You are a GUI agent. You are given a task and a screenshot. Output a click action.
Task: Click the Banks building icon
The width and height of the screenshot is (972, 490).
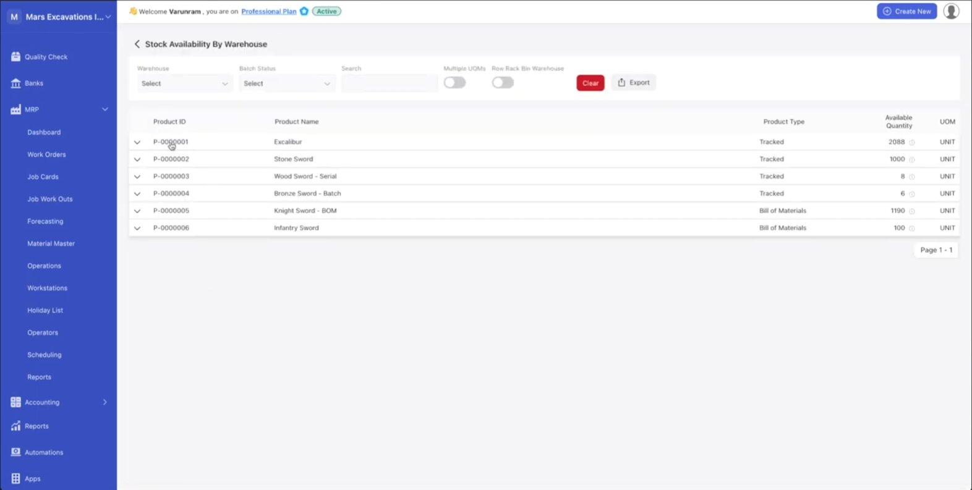[x=15, y=83]
